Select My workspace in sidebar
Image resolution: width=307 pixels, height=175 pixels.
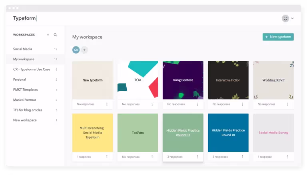tap(35, 59)
